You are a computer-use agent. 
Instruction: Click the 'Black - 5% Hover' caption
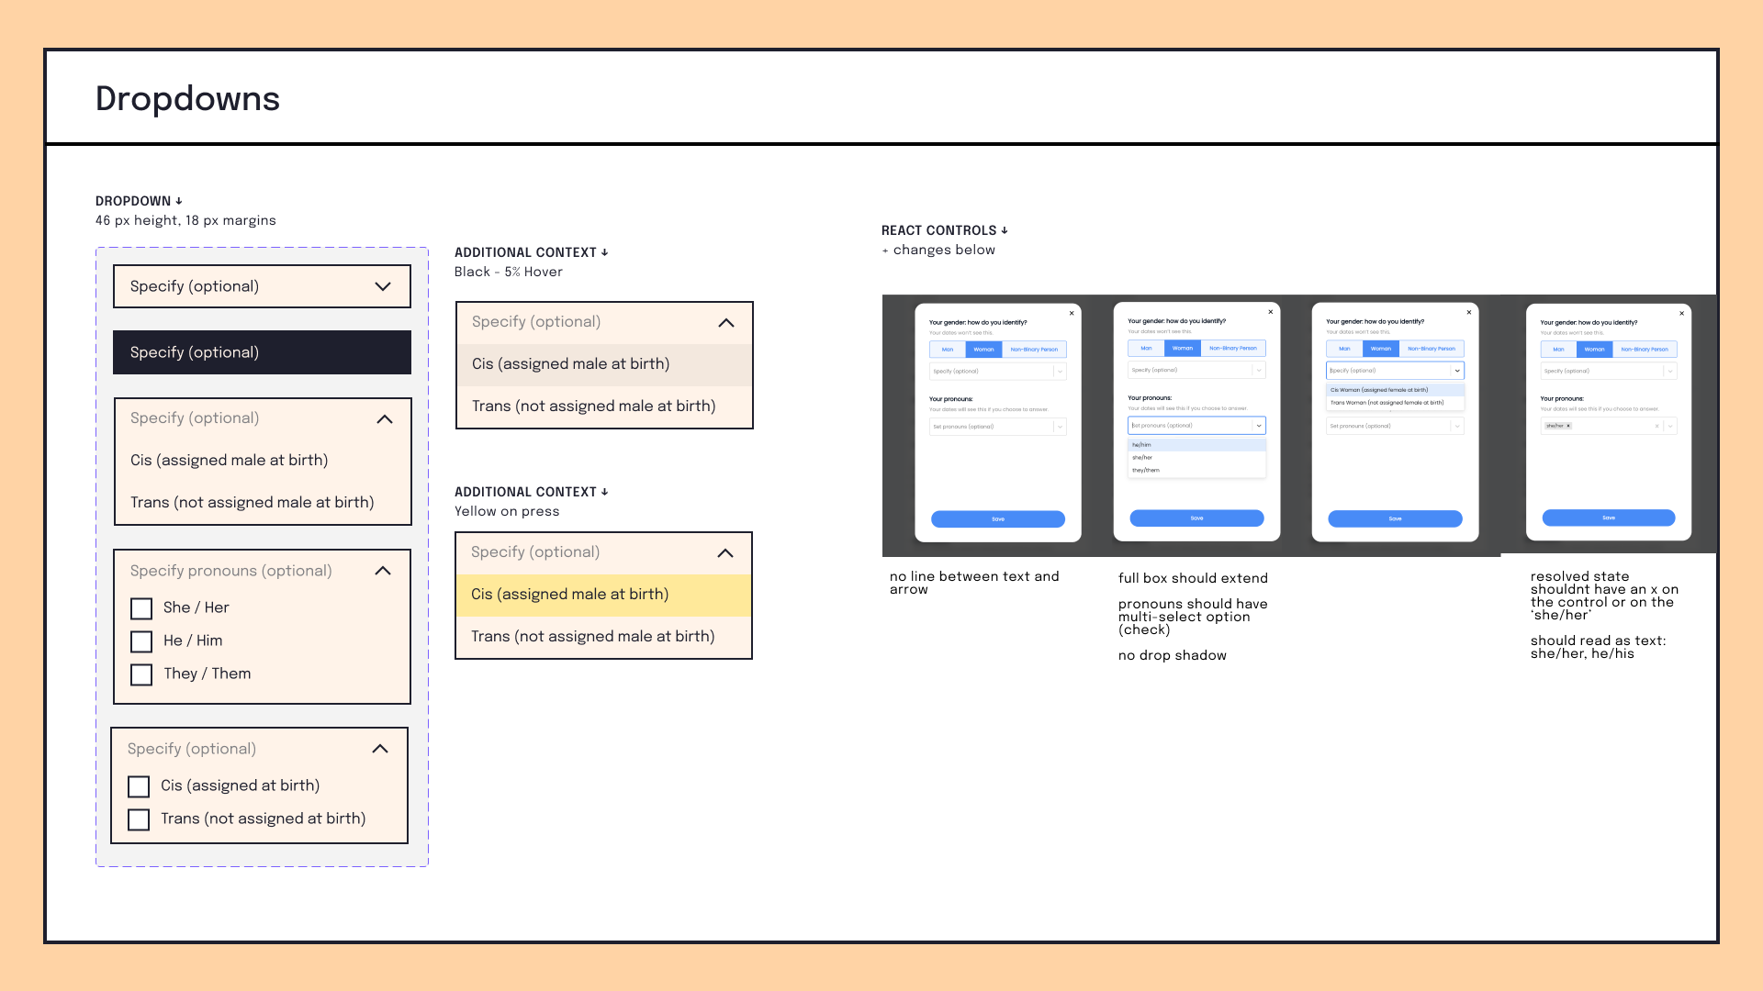509,272
